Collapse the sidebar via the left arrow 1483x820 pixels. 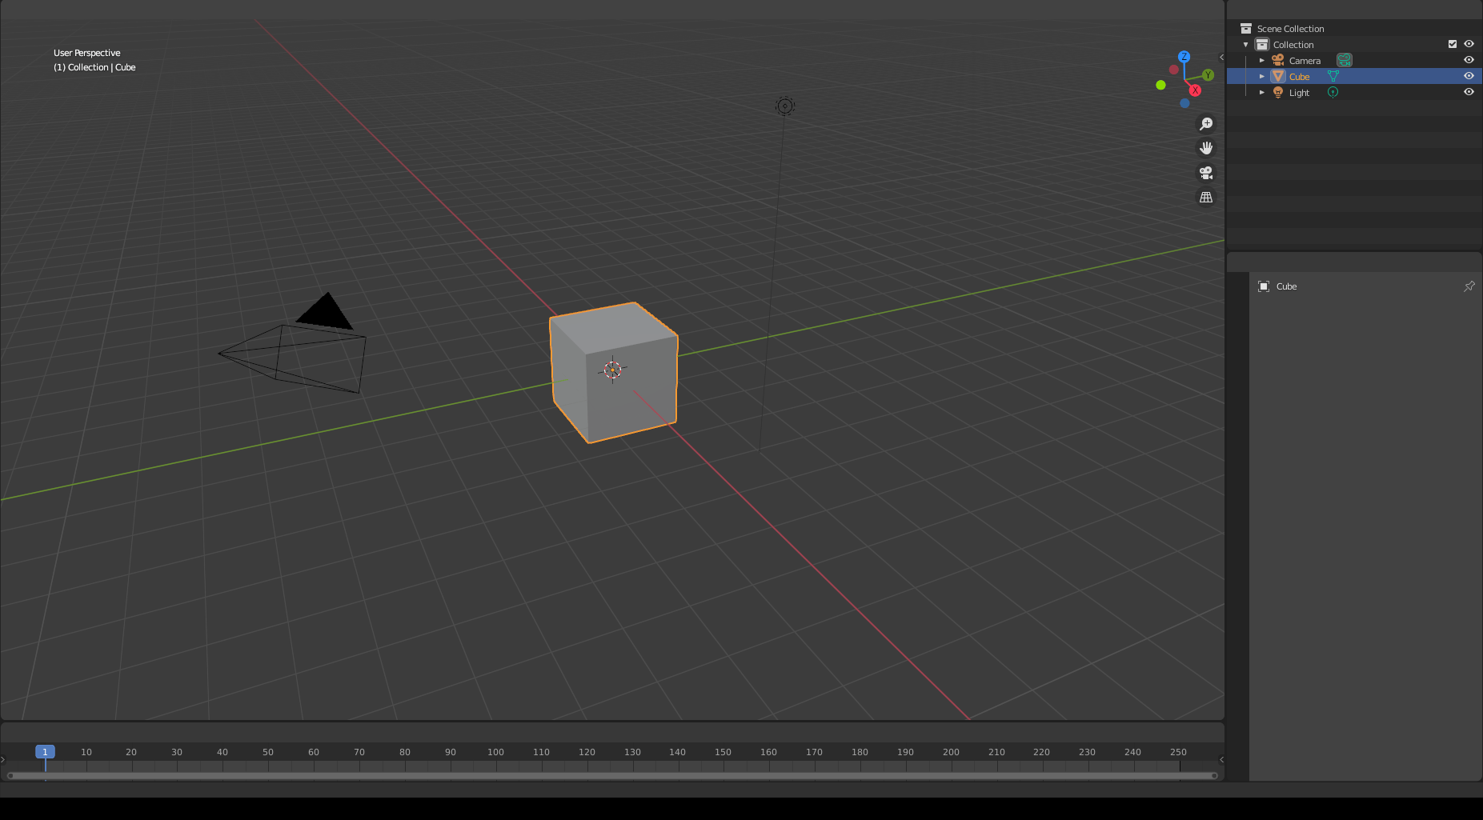pos(1221,57)
